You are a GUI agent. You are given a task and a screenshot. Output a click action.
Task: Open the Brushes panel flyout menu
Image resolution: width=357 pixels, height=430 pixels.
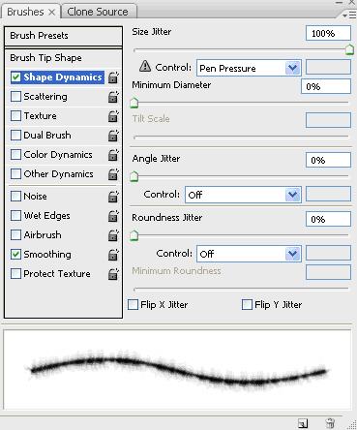point(349,15)
